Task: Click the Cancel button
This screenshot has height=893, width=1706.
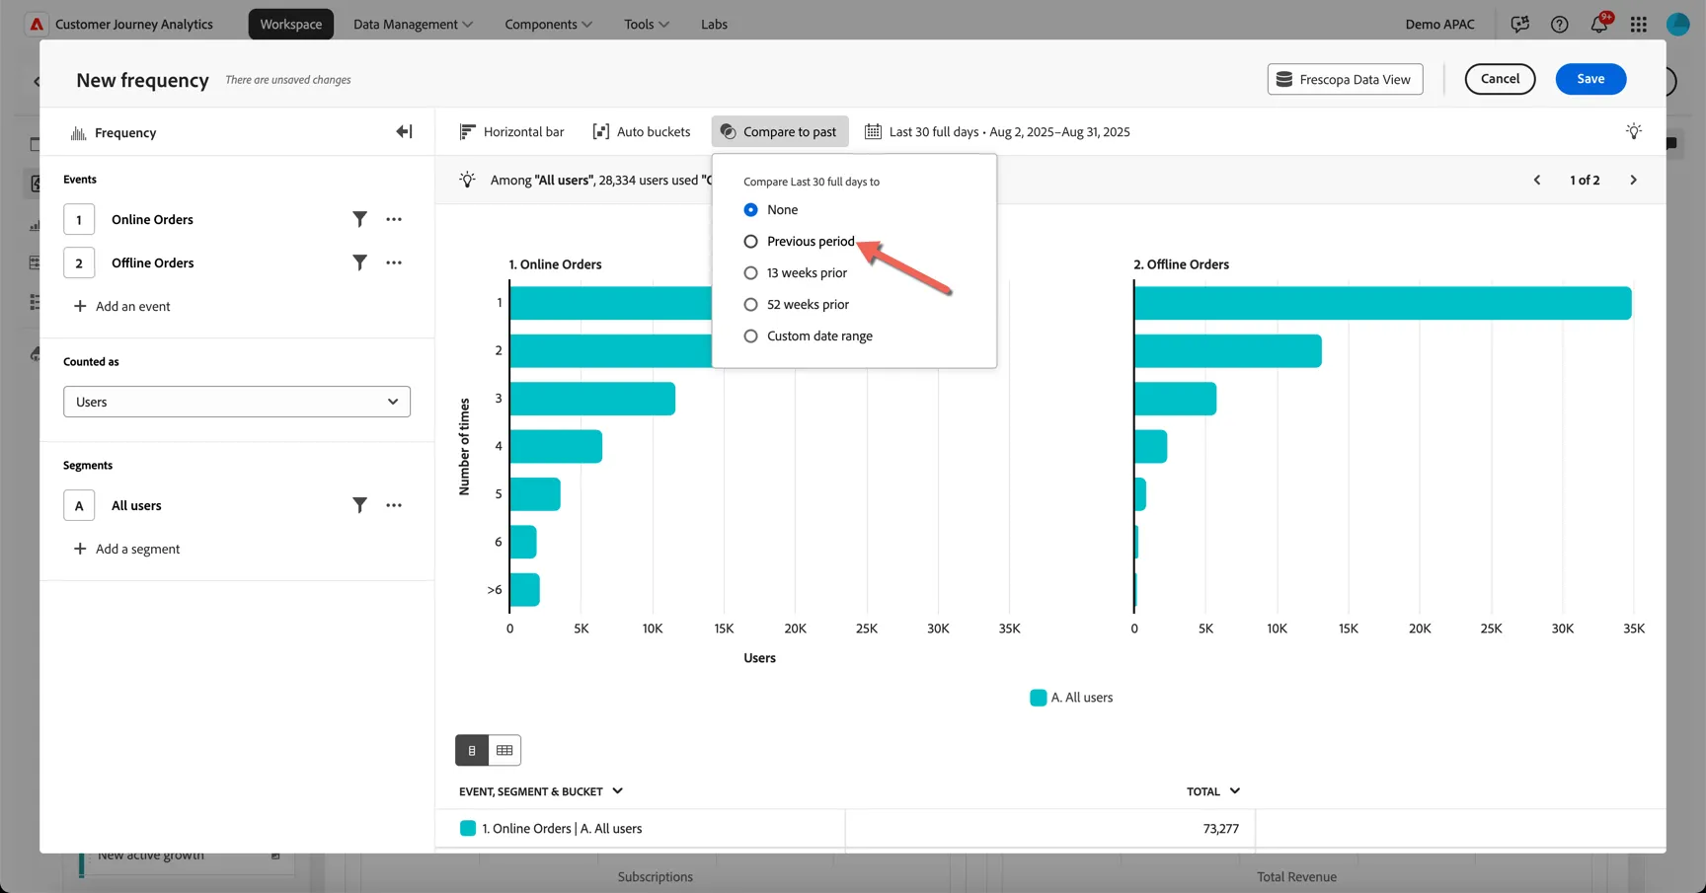Action: tap(1500, 79)
